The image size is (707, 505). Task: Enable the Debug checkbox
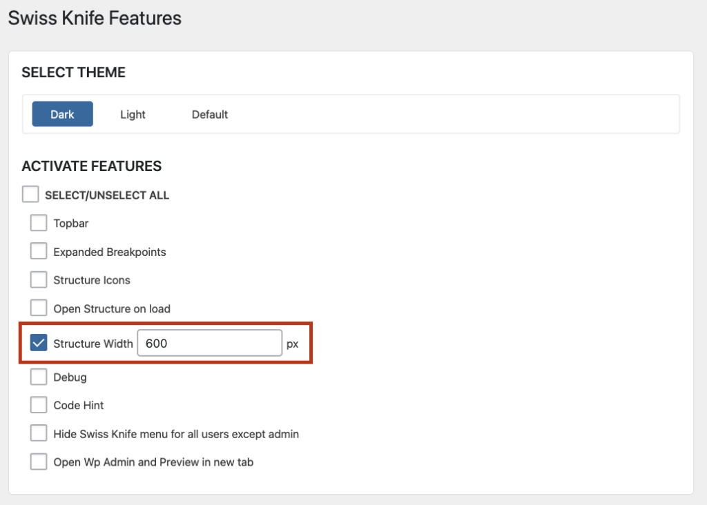[x=39, y=377]
